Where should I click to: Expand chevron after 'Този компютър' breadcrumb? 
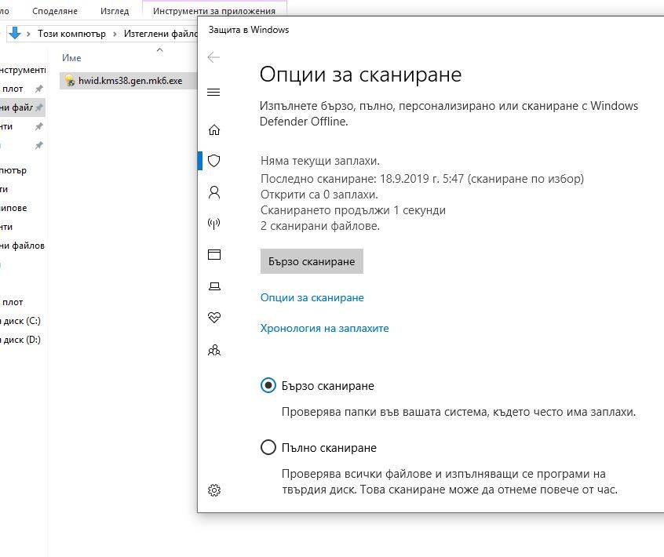click(115, 34)
